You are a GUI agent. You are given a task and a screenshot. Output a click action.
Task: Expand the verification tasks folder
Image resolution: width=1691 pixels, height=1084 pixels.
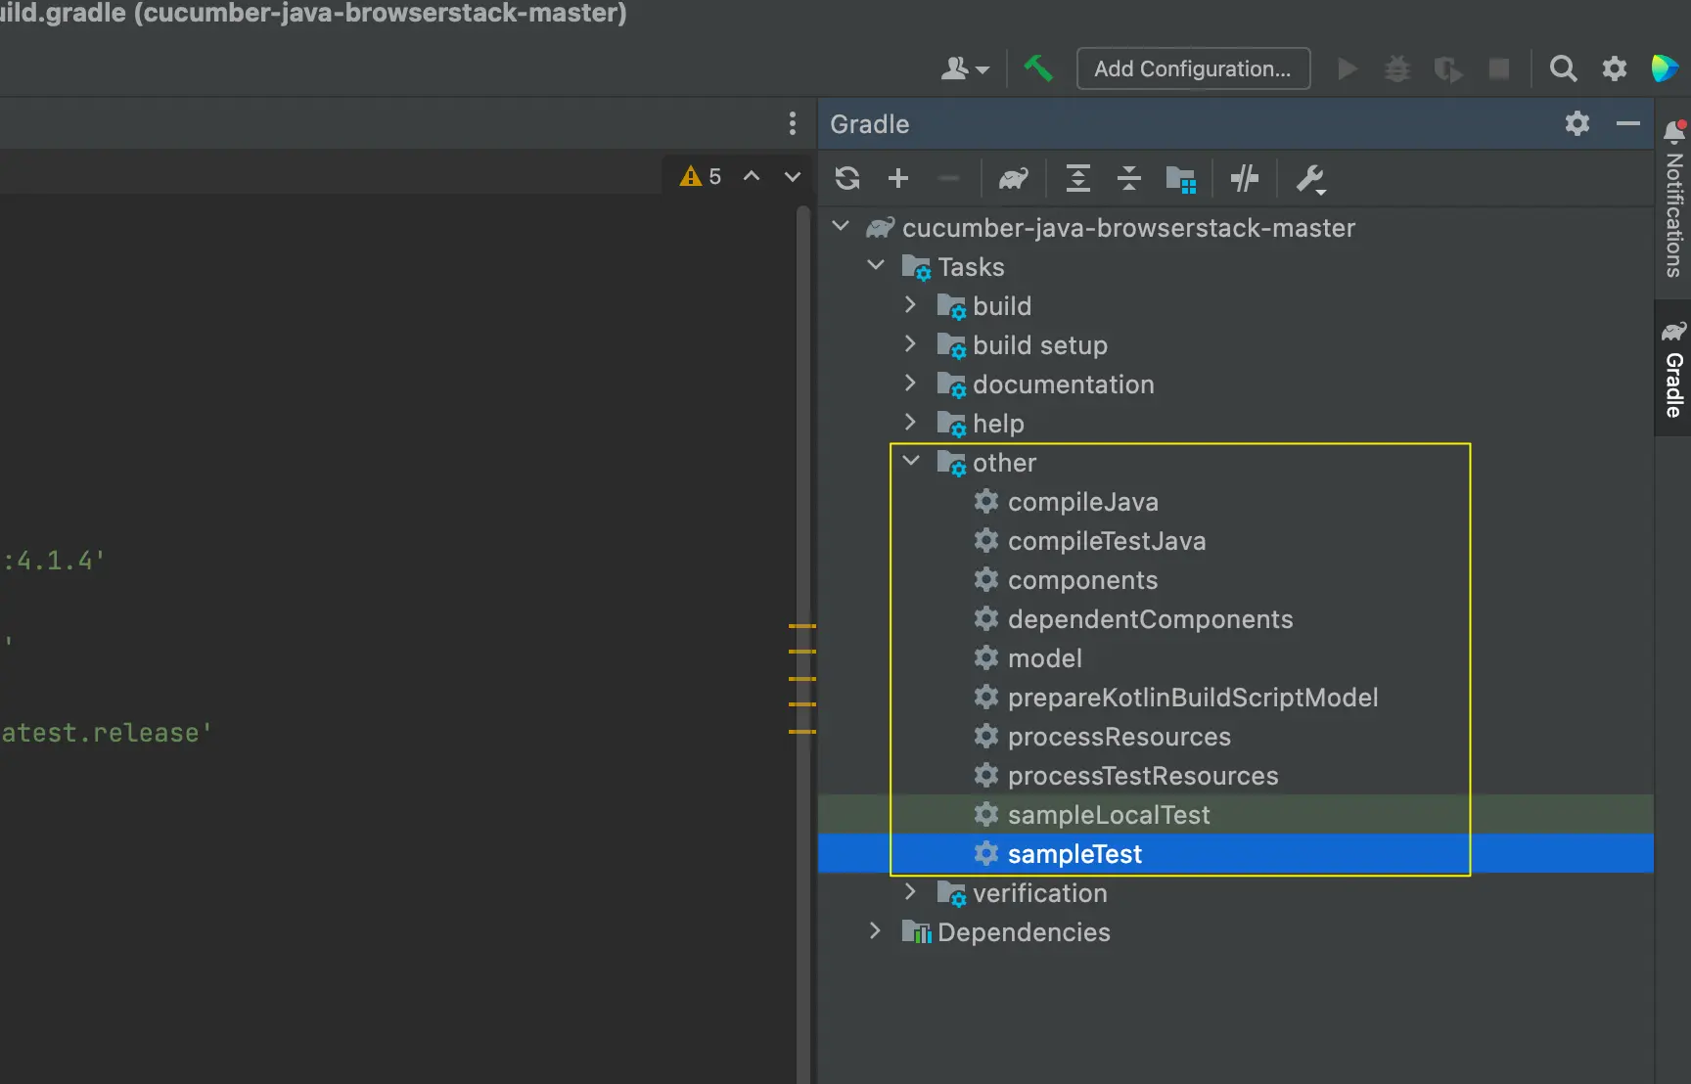[911, 892]
